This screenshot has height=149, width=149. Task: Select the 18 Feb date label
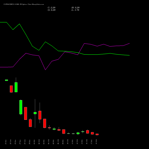(x=96, y=142)
